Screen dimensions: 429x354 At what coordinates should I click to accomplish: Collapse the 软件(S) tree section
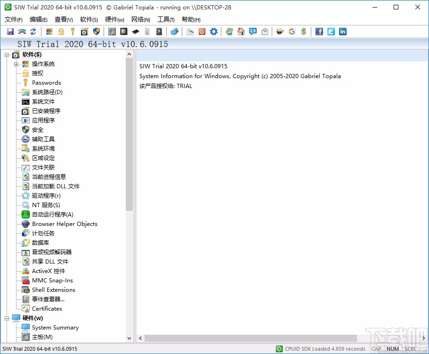coord(7,55)
